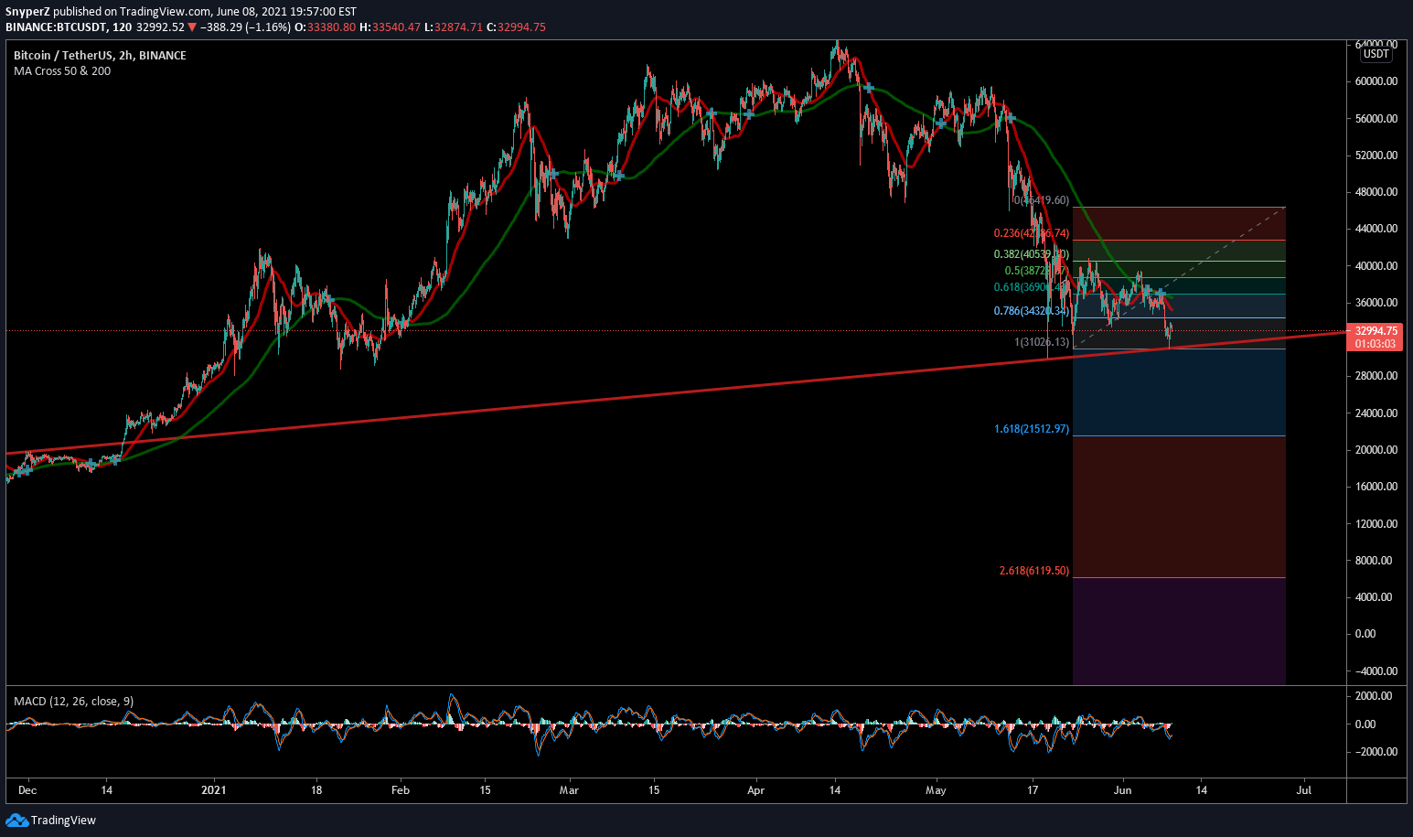The height and width of the screenshot is (837, 1413).
Task: Expand the Bitcoin / TetherUS chart legend
Action: pyautogui.click(x=99, y=55)
